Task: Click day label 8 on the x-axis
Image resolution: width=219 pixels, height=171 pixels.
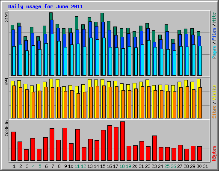Action: coord(59,166)
